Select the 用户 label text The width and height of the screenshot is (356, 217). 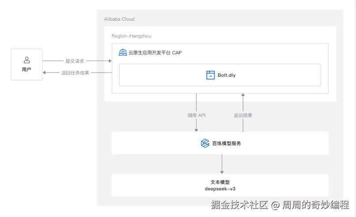(x=27, y=69)
